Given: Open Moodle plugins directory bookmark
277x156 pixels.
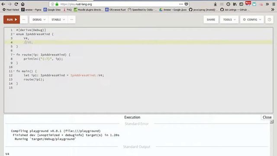Looking at the screenshot, I should [88, 10].
